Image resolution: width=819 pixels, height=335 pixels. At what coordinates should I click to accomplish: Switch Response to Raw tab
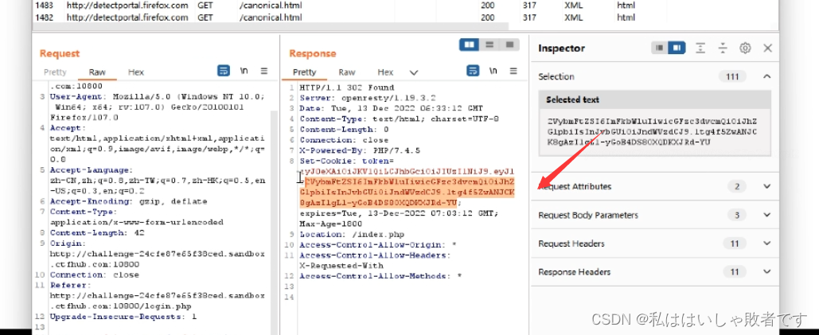pyautogui.click(x=347, y=72)
